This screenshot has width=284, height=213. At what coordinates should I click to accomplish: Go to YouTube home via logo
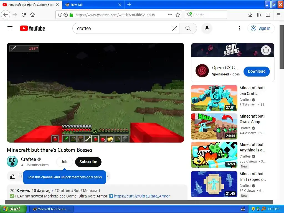32,28
